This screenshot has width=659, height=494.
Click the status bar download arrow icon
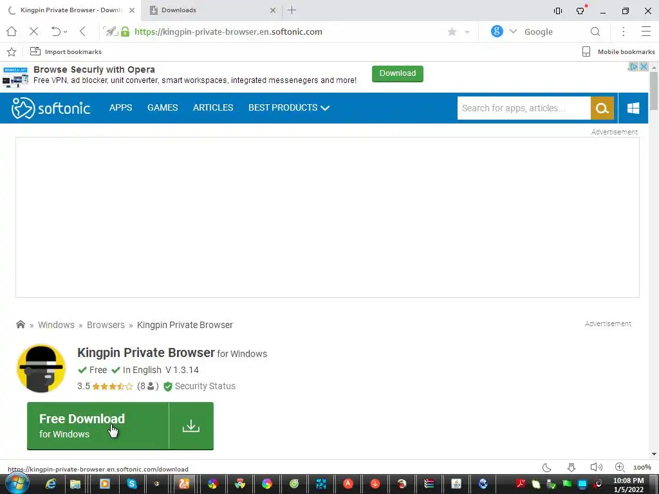(571, 467)
